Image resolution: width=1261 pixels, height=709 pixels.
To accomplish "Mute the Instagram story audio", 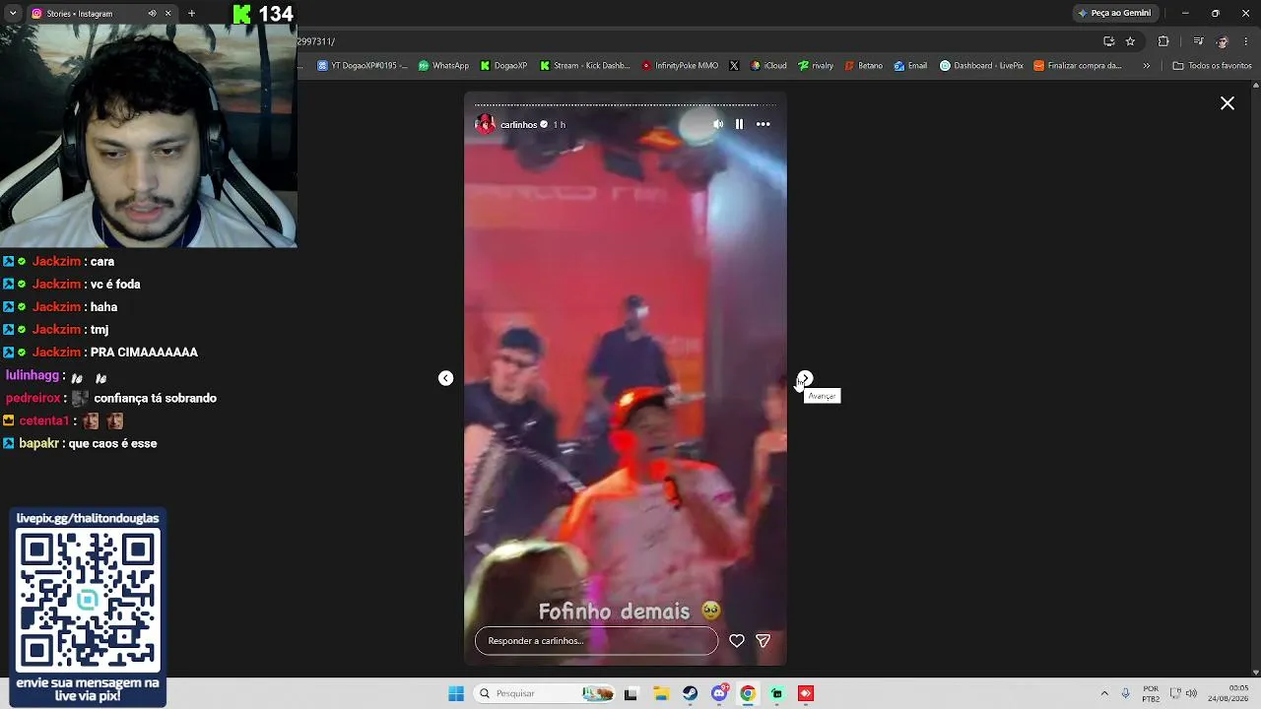I will 717,124.
